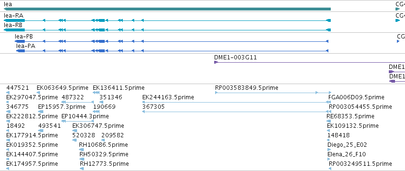The height and width of the screenshot is (171, 405).
Task: Select EST label 367305
Action: [153, 107]
